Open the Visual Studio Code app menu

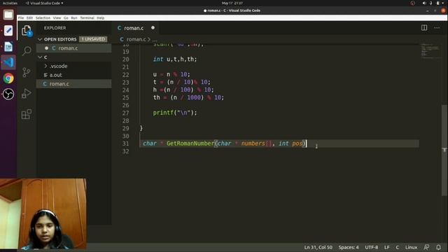[45, 3]
